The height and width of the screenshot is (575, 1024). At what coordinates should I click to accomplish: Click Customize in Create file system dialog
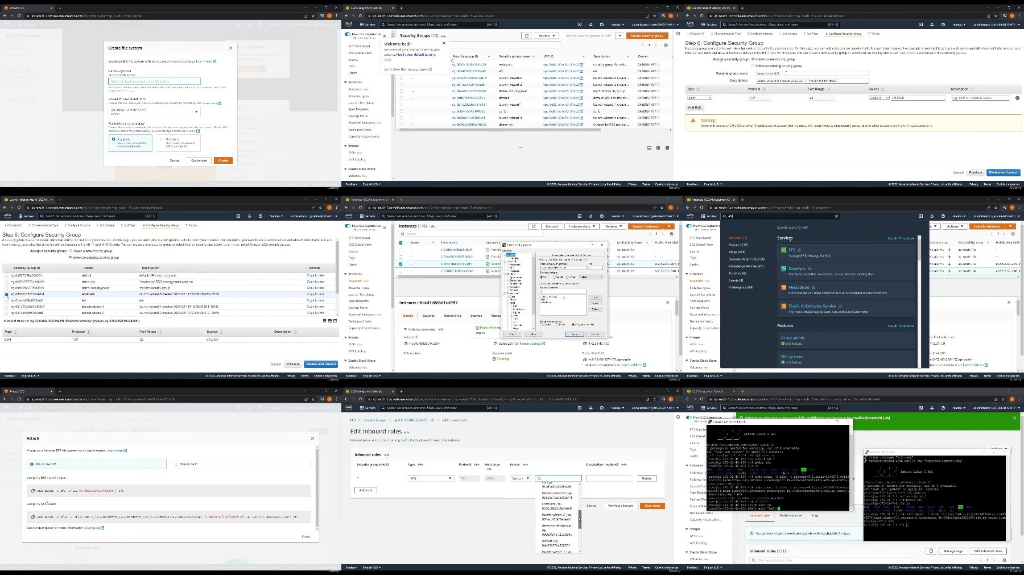pyautogui.click(x=199, y=160)
